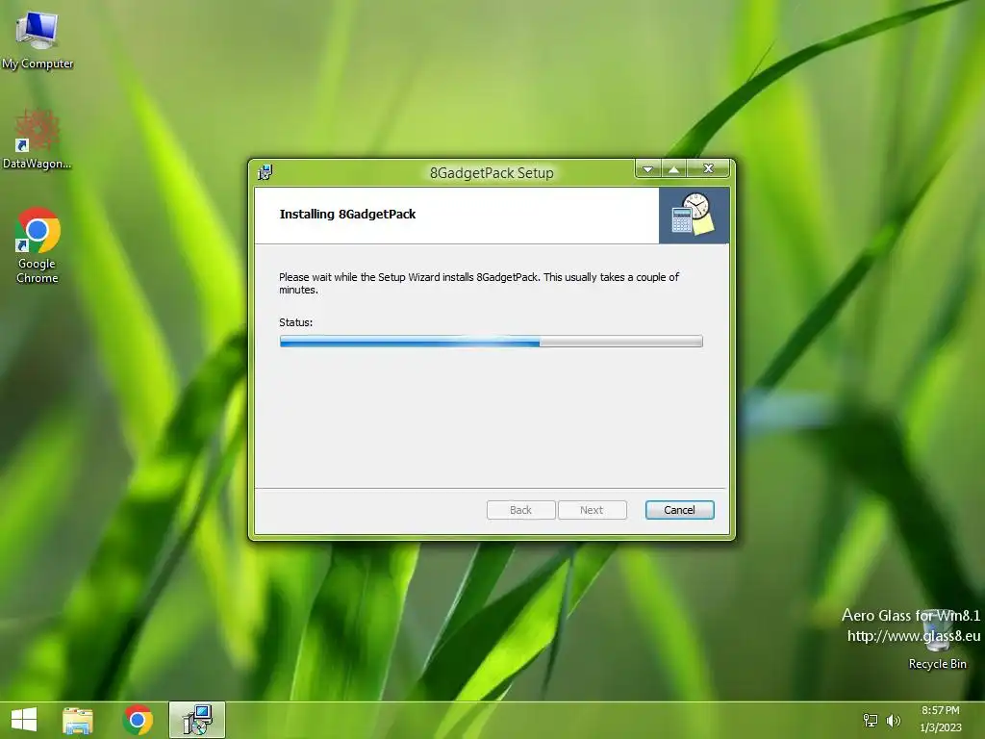This screenshot has height=739, width=985.
Task: Click the 'Installing 8GadgetPack' heading
Action: tap(347, 215)
